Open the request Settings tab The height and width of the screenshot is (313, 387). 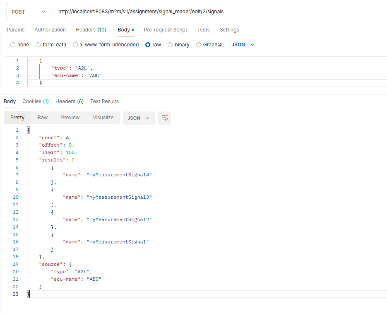(x=229, y=30)
